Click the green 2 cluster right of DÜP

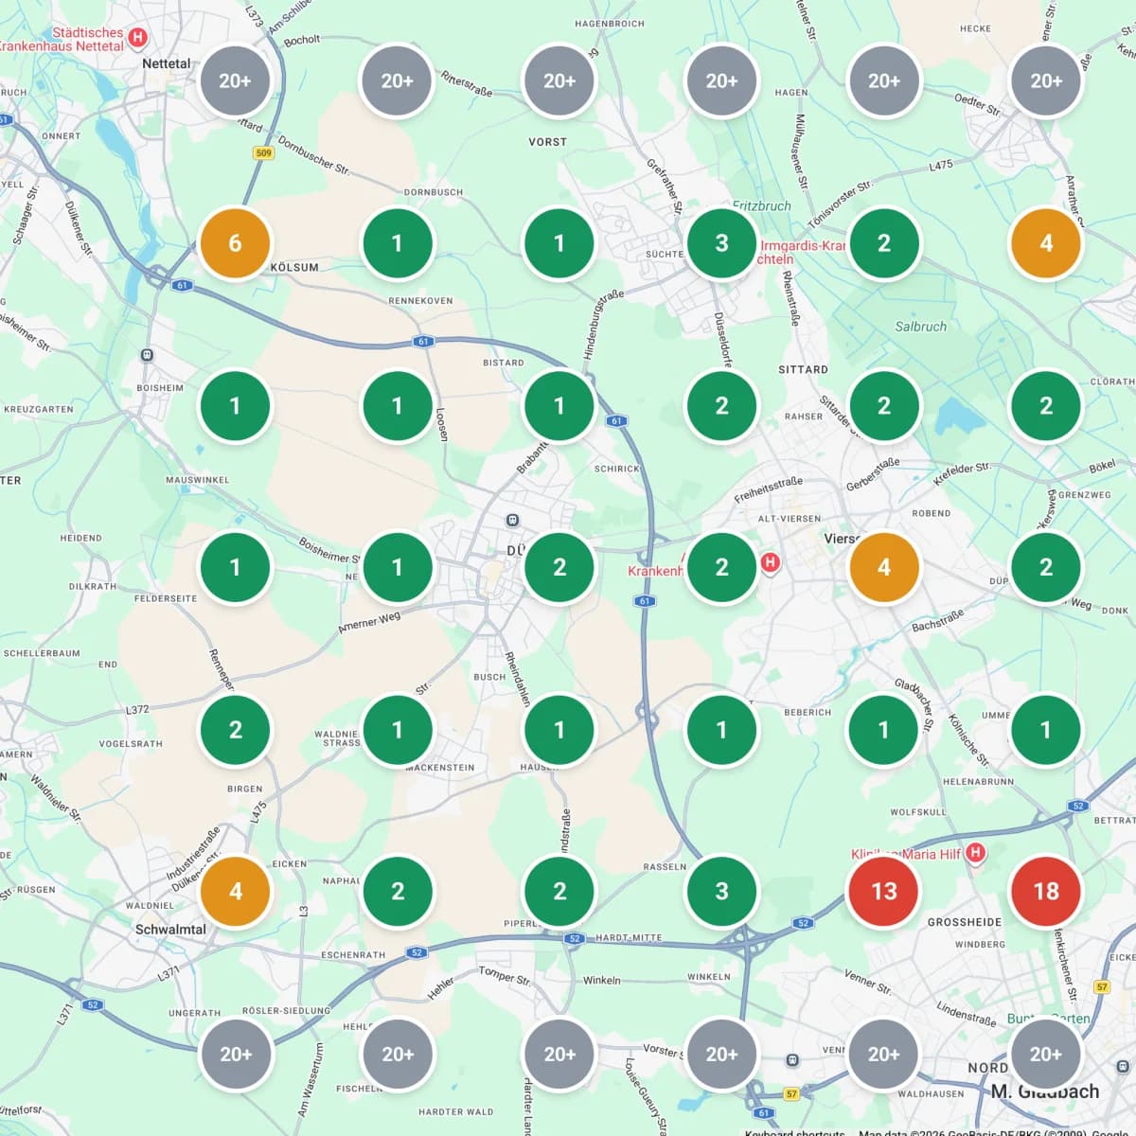pyautogui.click(x=1045, y=567)
